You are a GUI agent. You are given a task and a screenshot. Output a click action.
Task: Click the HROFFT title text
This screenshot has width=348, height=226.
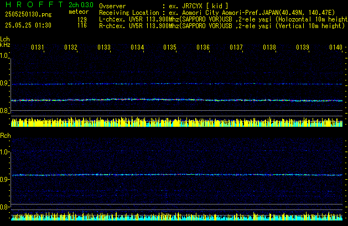point(34,4)
